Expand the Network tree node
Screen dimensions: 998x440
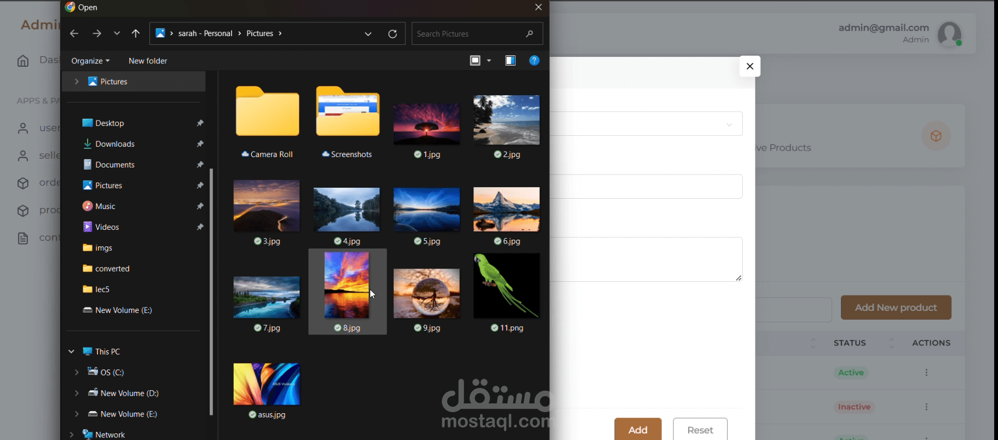pos(71,435)
